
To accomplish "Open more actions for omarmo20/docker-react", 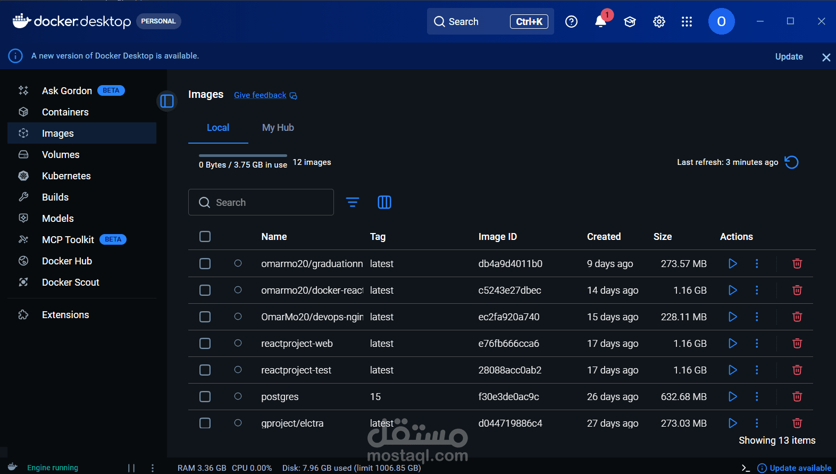I will [x=757, y=290].
